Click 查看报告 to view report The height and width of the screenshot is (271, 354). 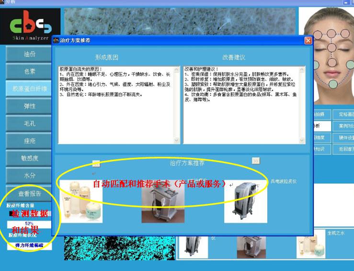[30, 194]
